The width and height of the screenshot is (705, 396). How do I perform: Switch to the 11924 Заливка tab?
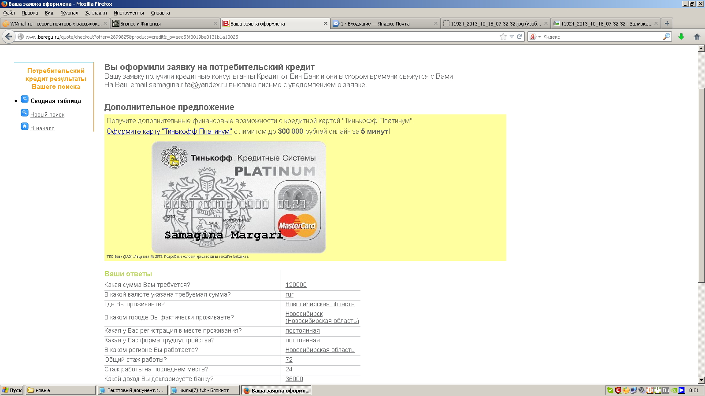(606, 24)
